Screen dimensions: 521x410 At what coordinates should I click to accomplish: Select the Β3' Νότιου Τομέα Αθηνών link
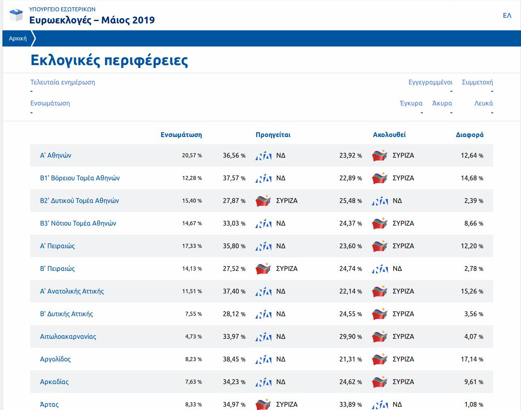tap(78, 223)
